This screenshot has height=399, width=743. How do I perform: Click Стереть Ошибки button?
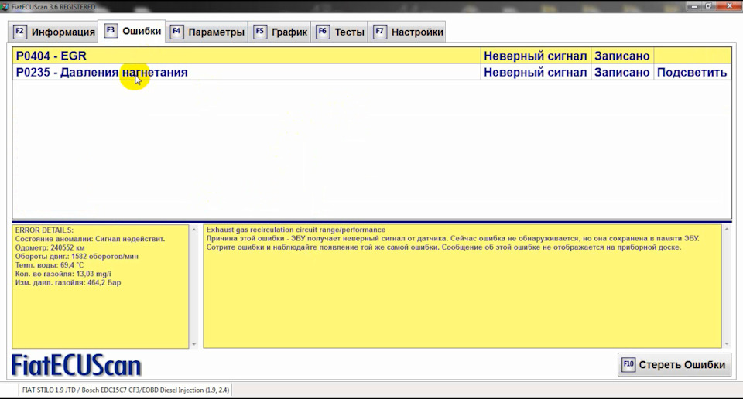click(674, 364)
